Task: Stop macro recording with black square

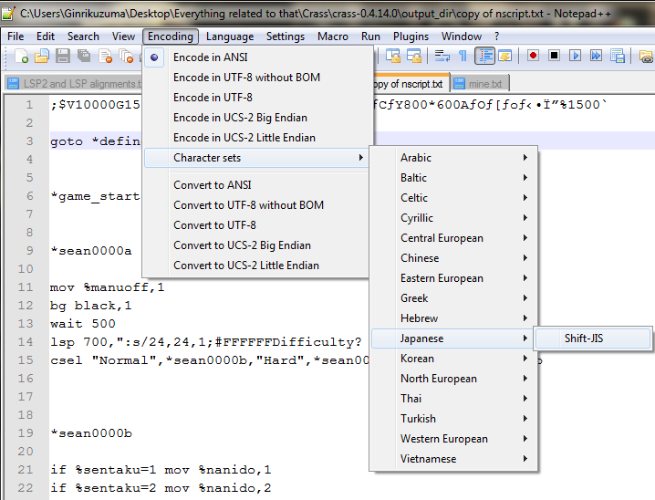Action: [555, 56]
